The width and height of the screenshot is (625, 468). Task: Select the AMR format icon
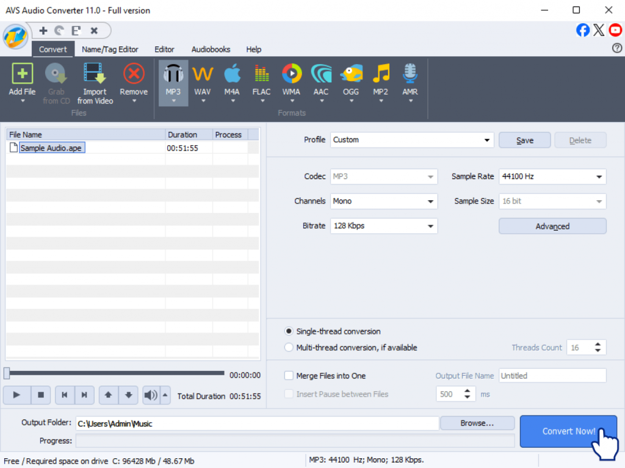(x=410, y=74)
